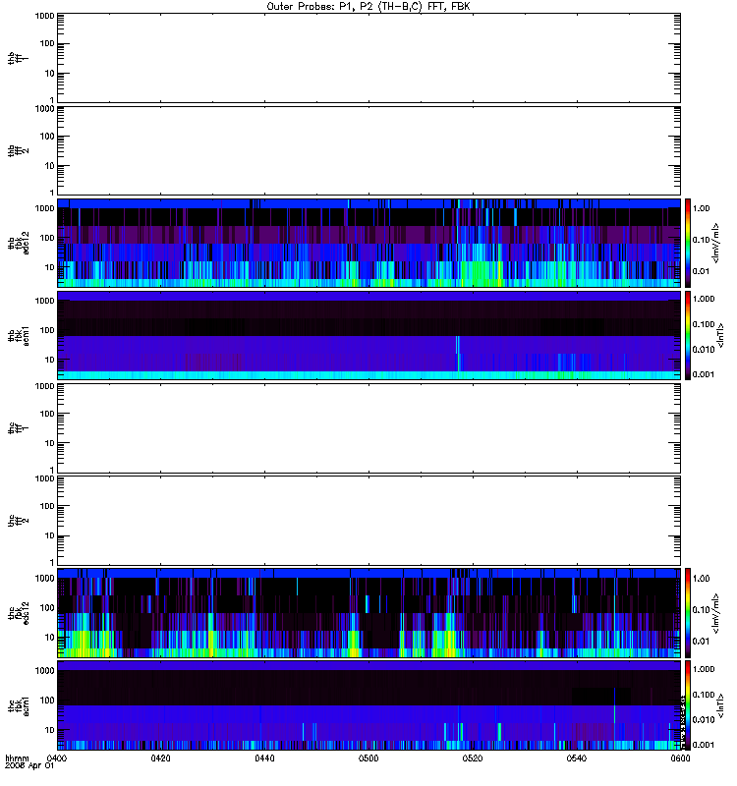The width and height of the screenshot is (737, 786).
Task: Click the thc FFT panel label ending in 2
Action: click(x=19, y=521)
